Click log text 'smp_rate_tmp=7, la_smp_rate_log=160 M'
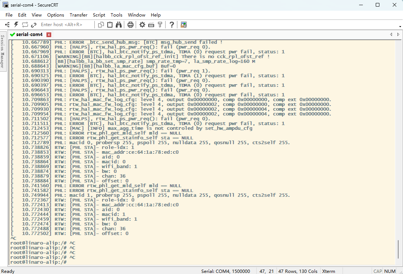The width and height of the screenshot is (403, 274). (x=201, y=61)
